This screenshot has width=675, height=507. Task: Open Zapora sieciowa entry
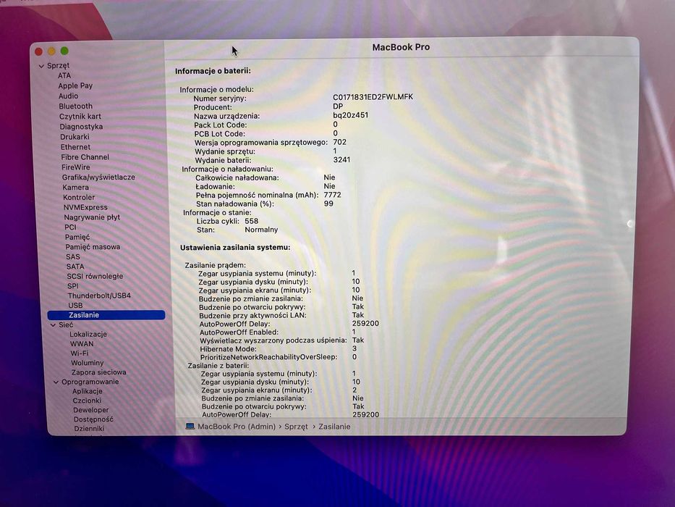click(98, 372)
